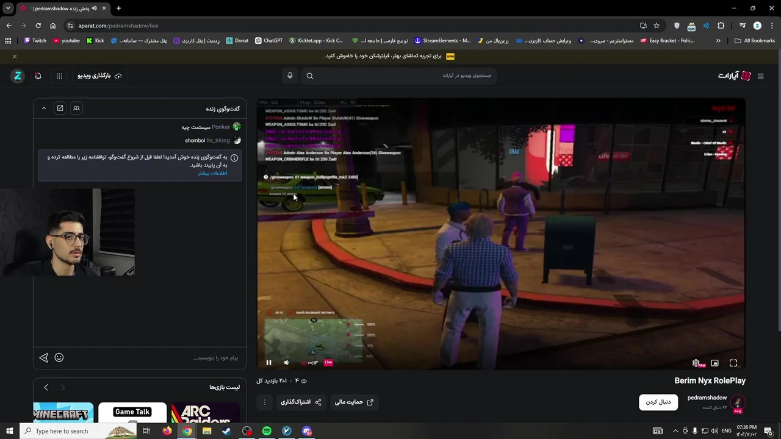Open Spotify from the taskbar
The image size is (781, 439).
267,431
